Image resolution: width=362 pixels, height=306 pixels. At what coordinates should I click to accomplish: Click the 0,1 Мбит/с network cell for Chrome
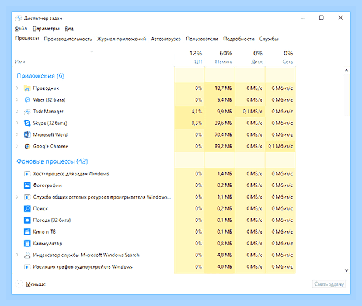[x=280, y=146]
